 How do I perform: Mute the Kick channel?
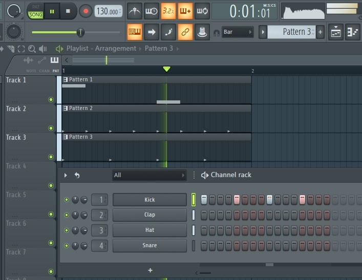tap(67, 200)
